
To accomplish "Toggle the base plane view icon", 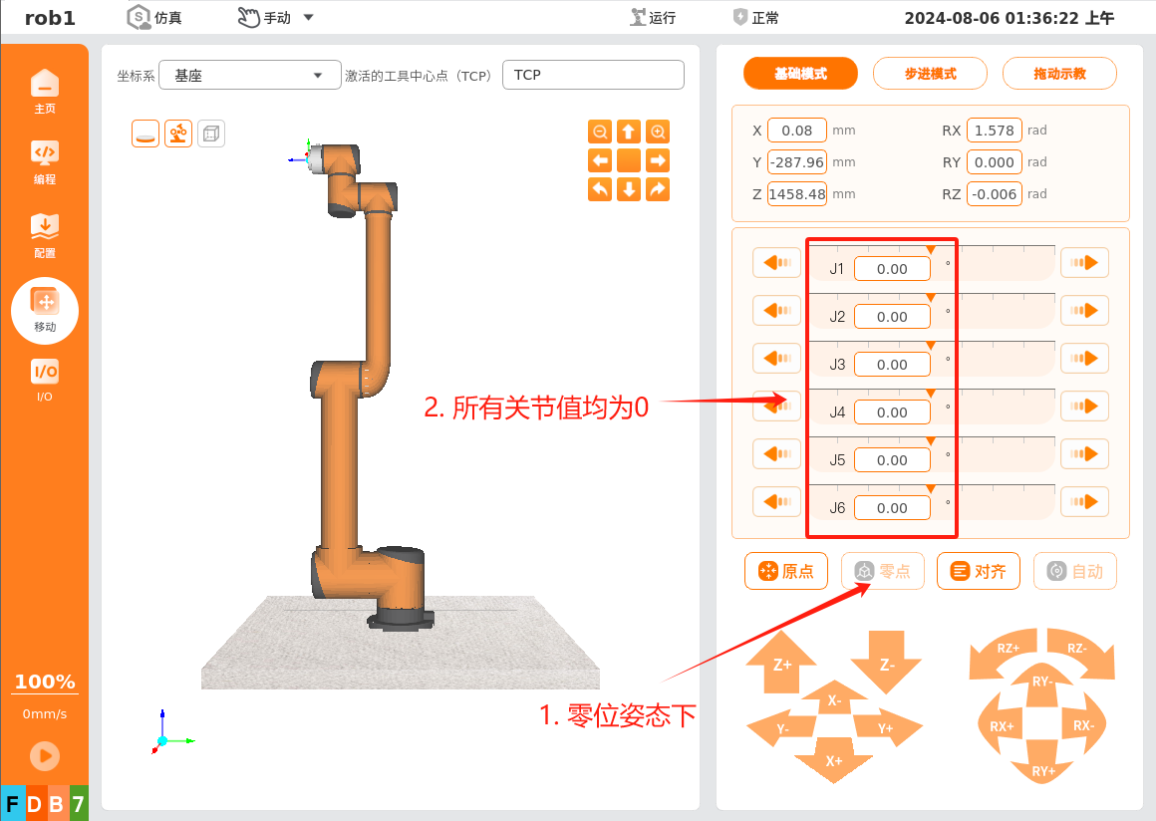I will click(x=145, y=134).
